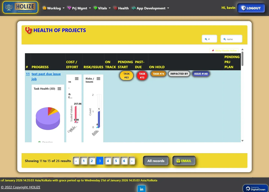Expand the Vitals dropdown menu
The image size is (269, 192).
(x=102, y=8)
